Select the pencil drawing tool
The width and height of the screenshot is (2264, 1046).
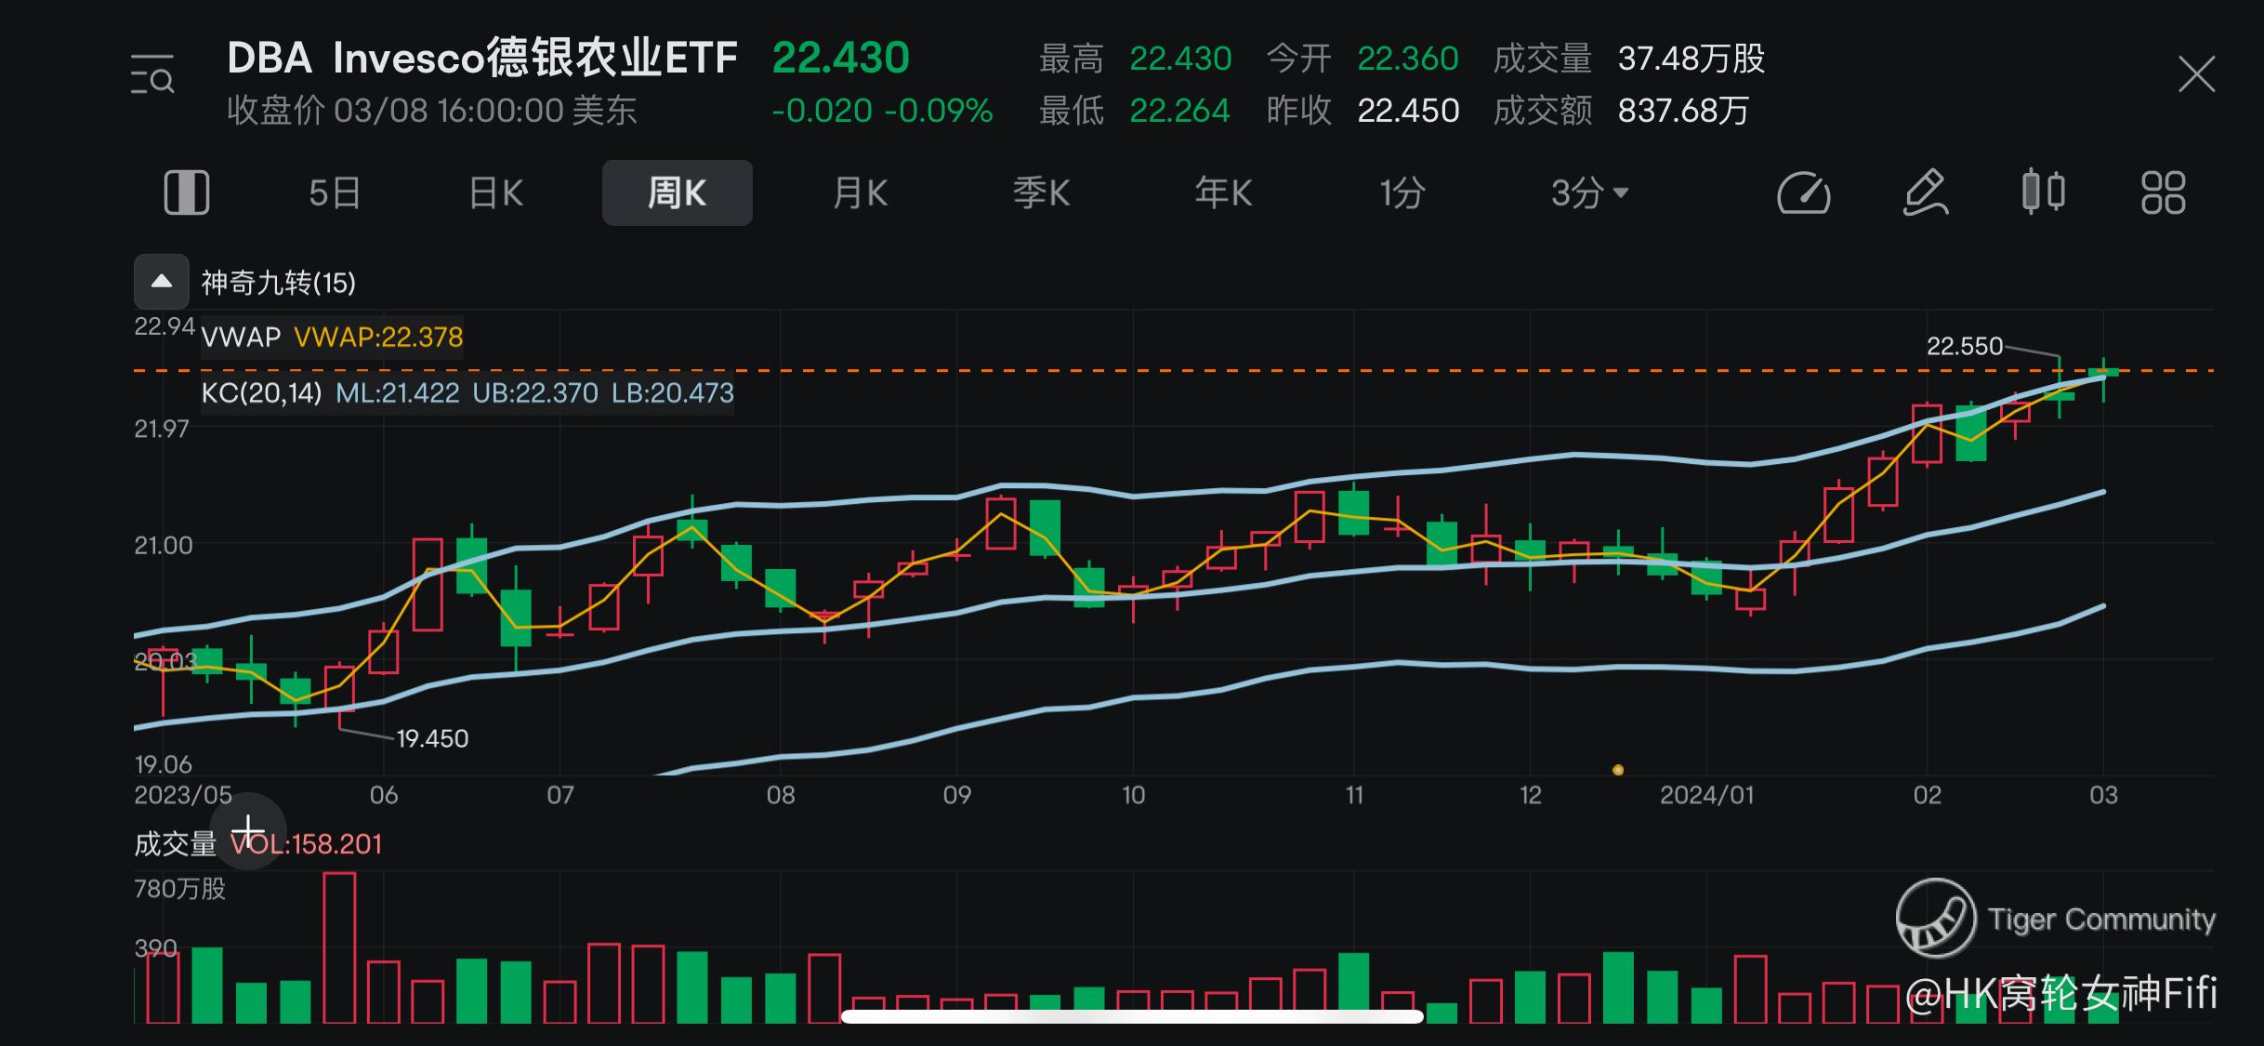(1925, 193)
